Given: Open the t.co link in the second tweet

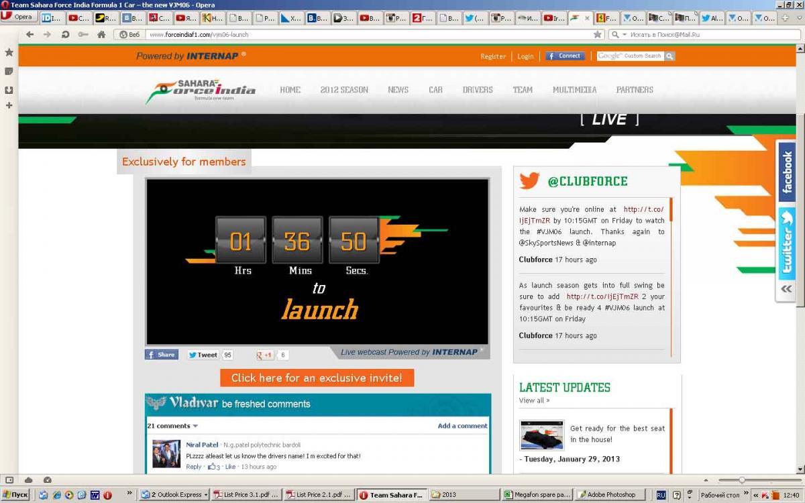Looking at the screenshot, I should click(602, 296).
